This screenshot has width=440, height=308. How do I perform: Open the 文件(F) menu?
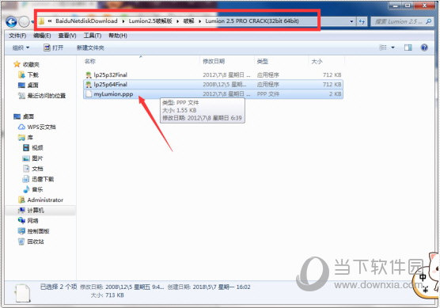[x=17, y=36]
